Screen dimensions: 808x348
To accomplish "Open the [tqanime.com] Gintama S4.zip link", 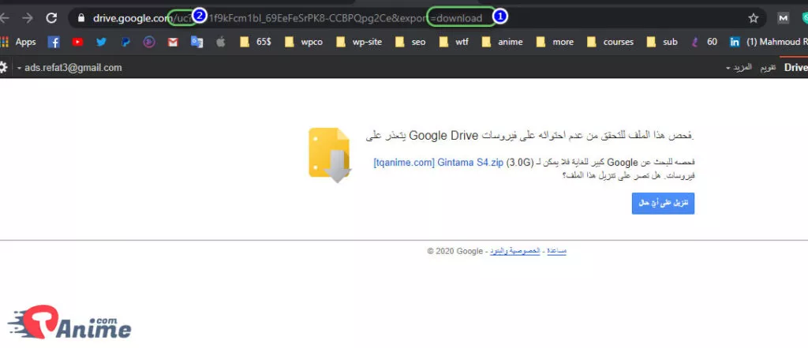I will 438,163.
